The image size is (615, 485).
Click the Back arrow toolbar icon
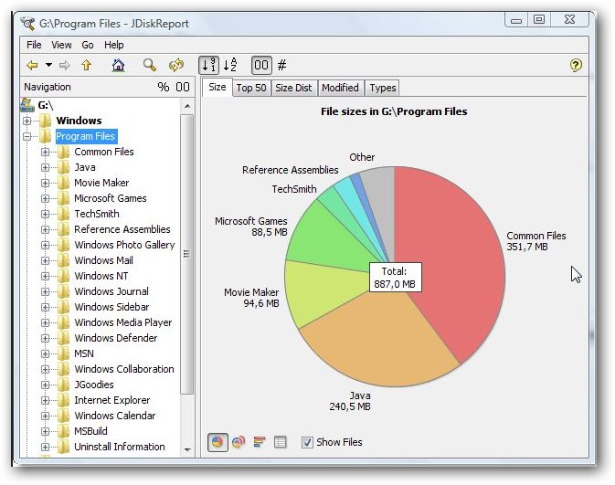click(32, 65)
